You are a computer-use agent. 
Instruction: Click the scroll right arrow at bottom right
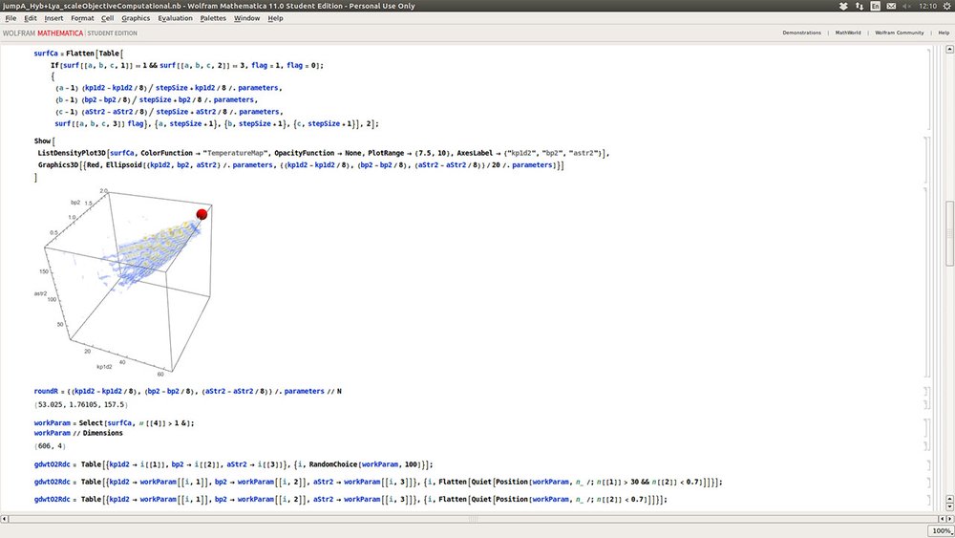point(949,519)
